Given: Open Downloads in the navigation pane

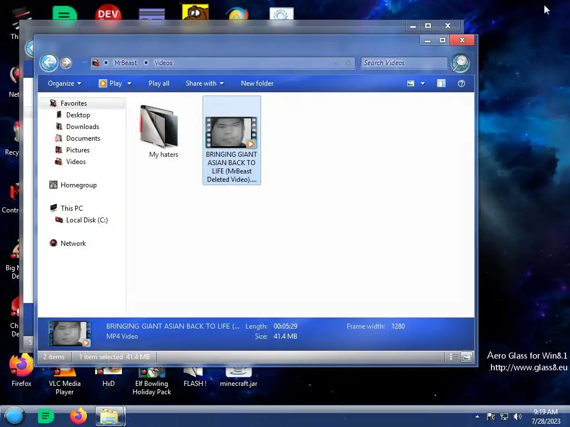Looking at the screenshot, I should [82, 127].
